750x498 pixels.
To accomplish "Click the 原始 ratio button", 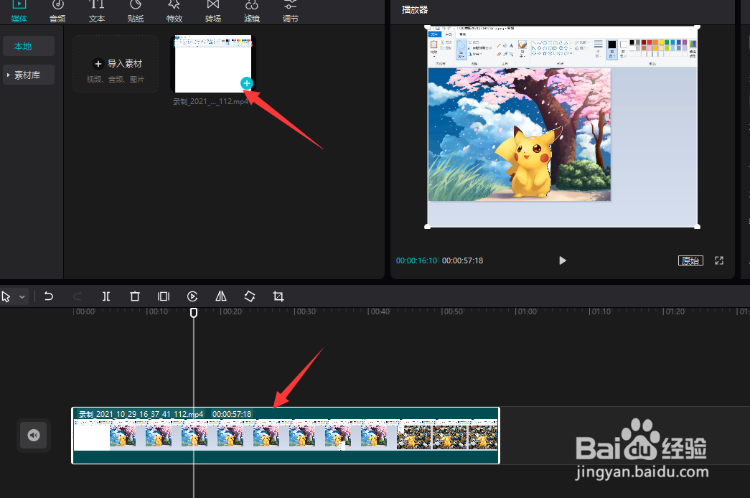I will [690, 260].
